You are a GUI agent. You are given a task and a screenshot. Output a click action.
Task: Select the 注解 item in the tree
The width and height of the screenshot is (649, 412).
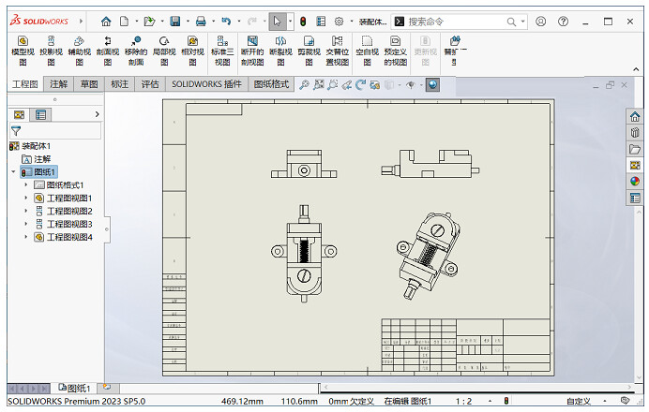42,159
